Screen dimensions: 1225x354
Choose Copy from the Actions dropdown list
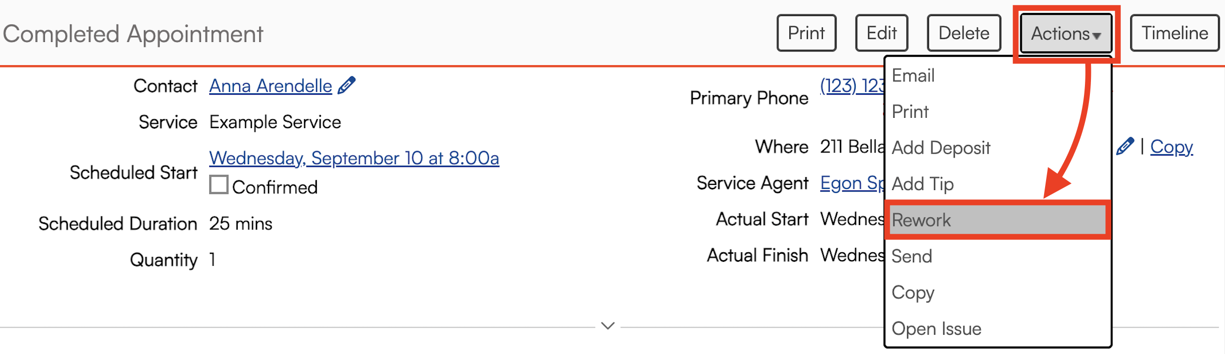click(x=913, y=293)
